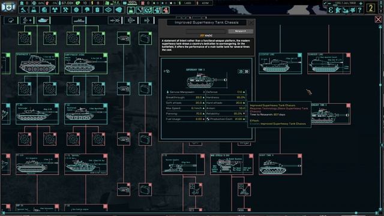This screenshot has height=216, width=384.
Task: Select red armored vehicle node in third row
Action: [124, 139]
